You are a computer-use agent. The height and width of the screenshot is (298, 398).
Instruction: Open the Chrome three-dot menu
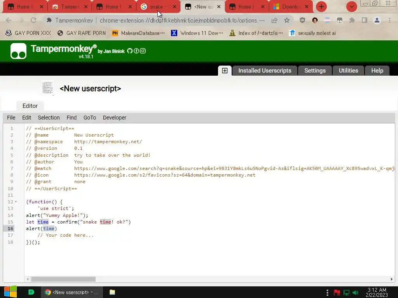tap(389, 20)
